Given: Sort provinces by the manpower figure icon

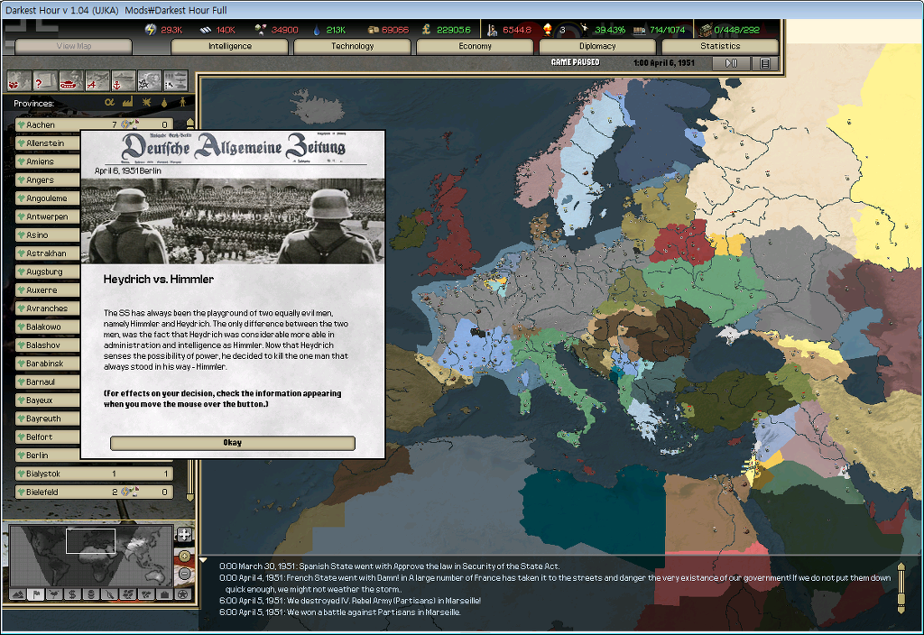Looking at the screenshot, I should (182, 103).
